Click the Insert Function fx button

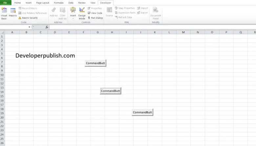pos(47,27)
